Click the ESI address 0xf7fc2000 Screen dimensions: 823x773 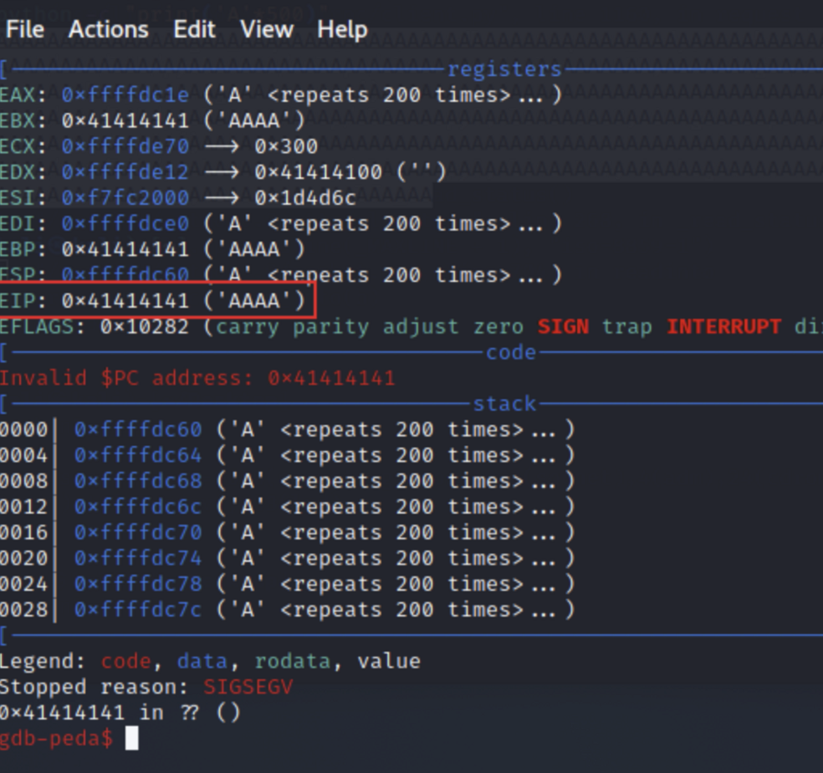tap(125, 198)
